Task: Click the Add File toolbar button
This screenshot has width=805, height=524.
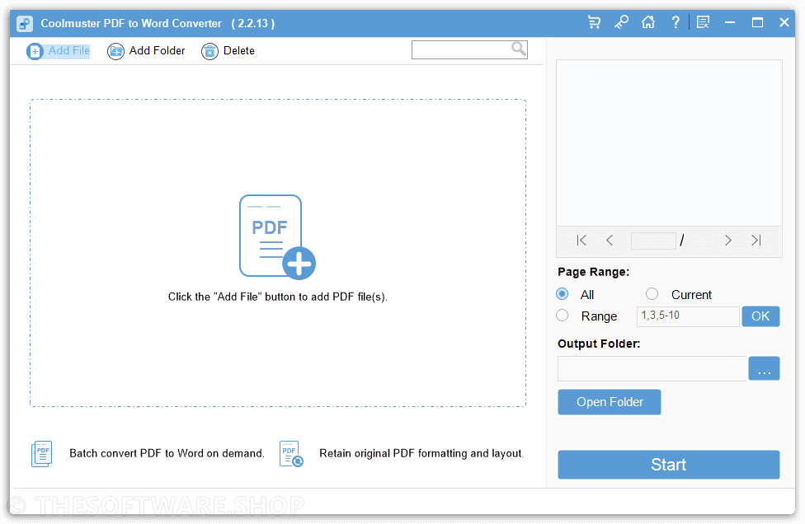Action: 59,51
